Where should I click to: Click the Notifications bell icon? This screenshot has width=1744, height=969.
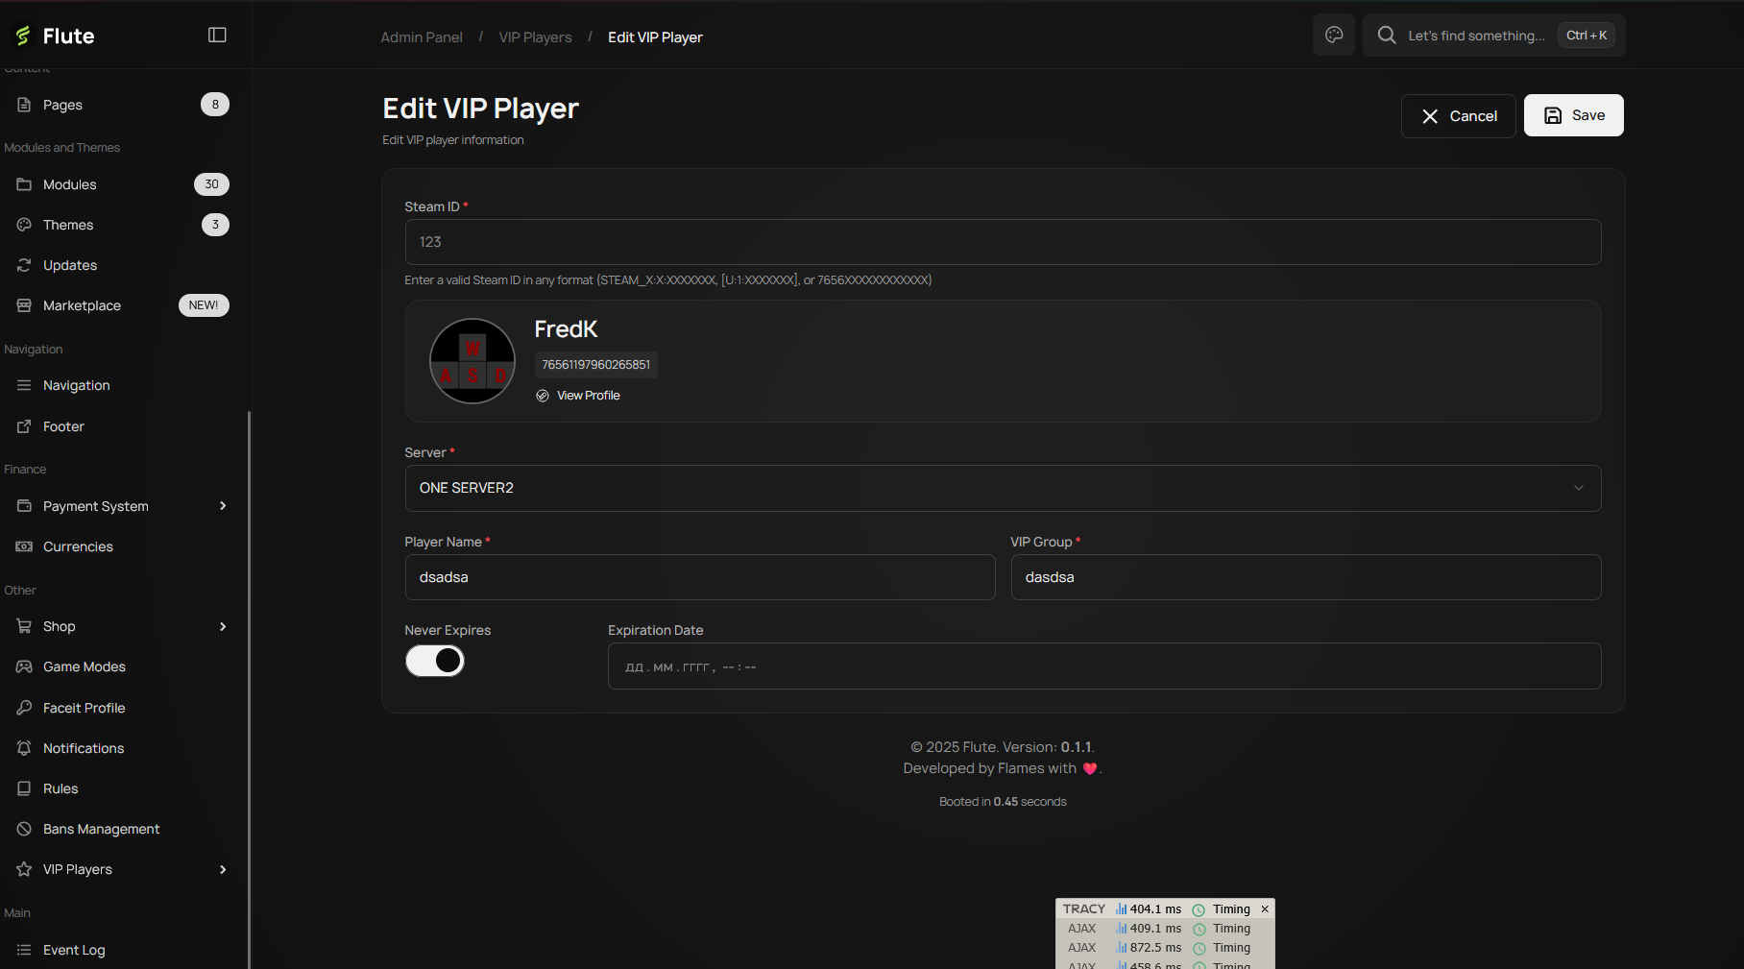point(24,747)
